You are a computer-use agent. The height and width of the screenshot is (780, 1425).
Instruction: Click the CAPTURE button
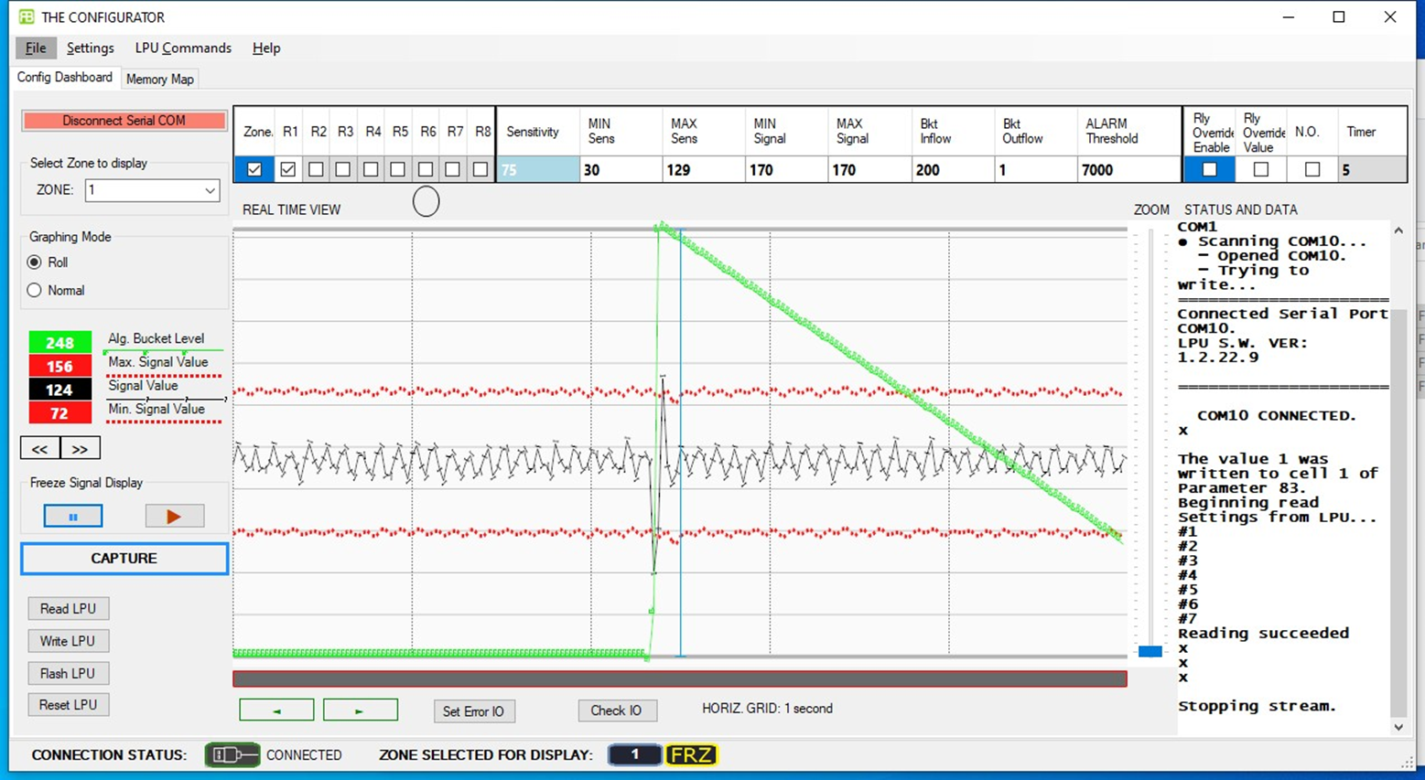tap(124, 559)
